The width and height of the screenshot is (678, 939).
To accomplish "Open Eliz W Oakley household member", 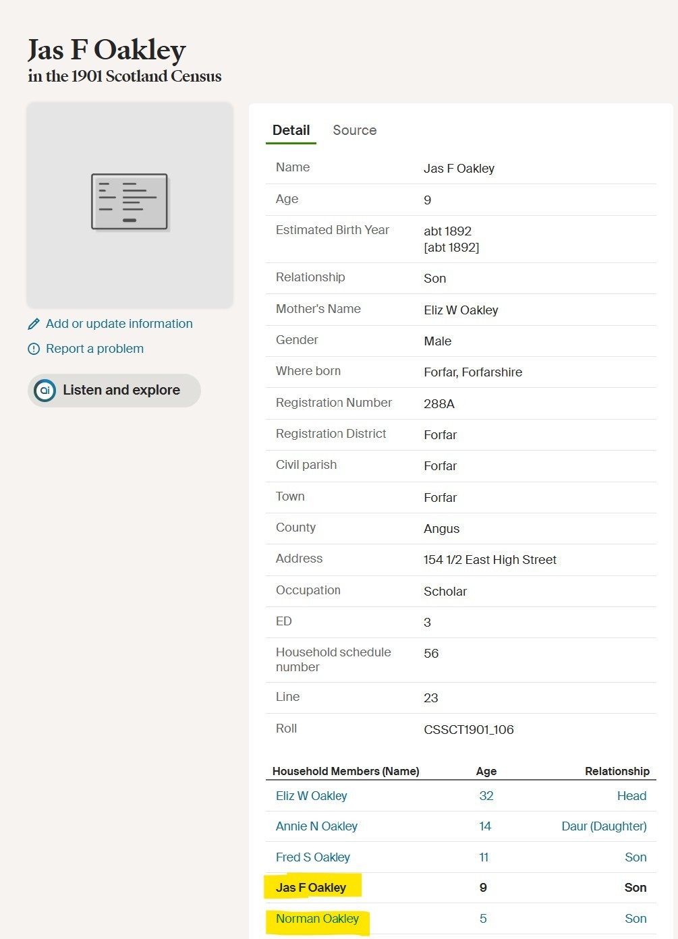I will coord(311,796).
